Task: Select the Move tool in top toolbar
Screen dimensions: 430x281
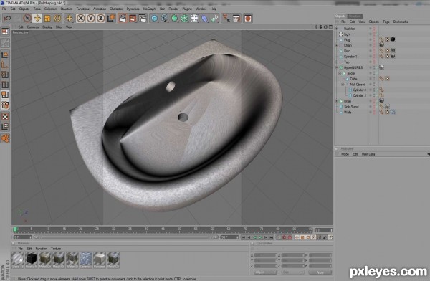Action: tap(37, 19)
